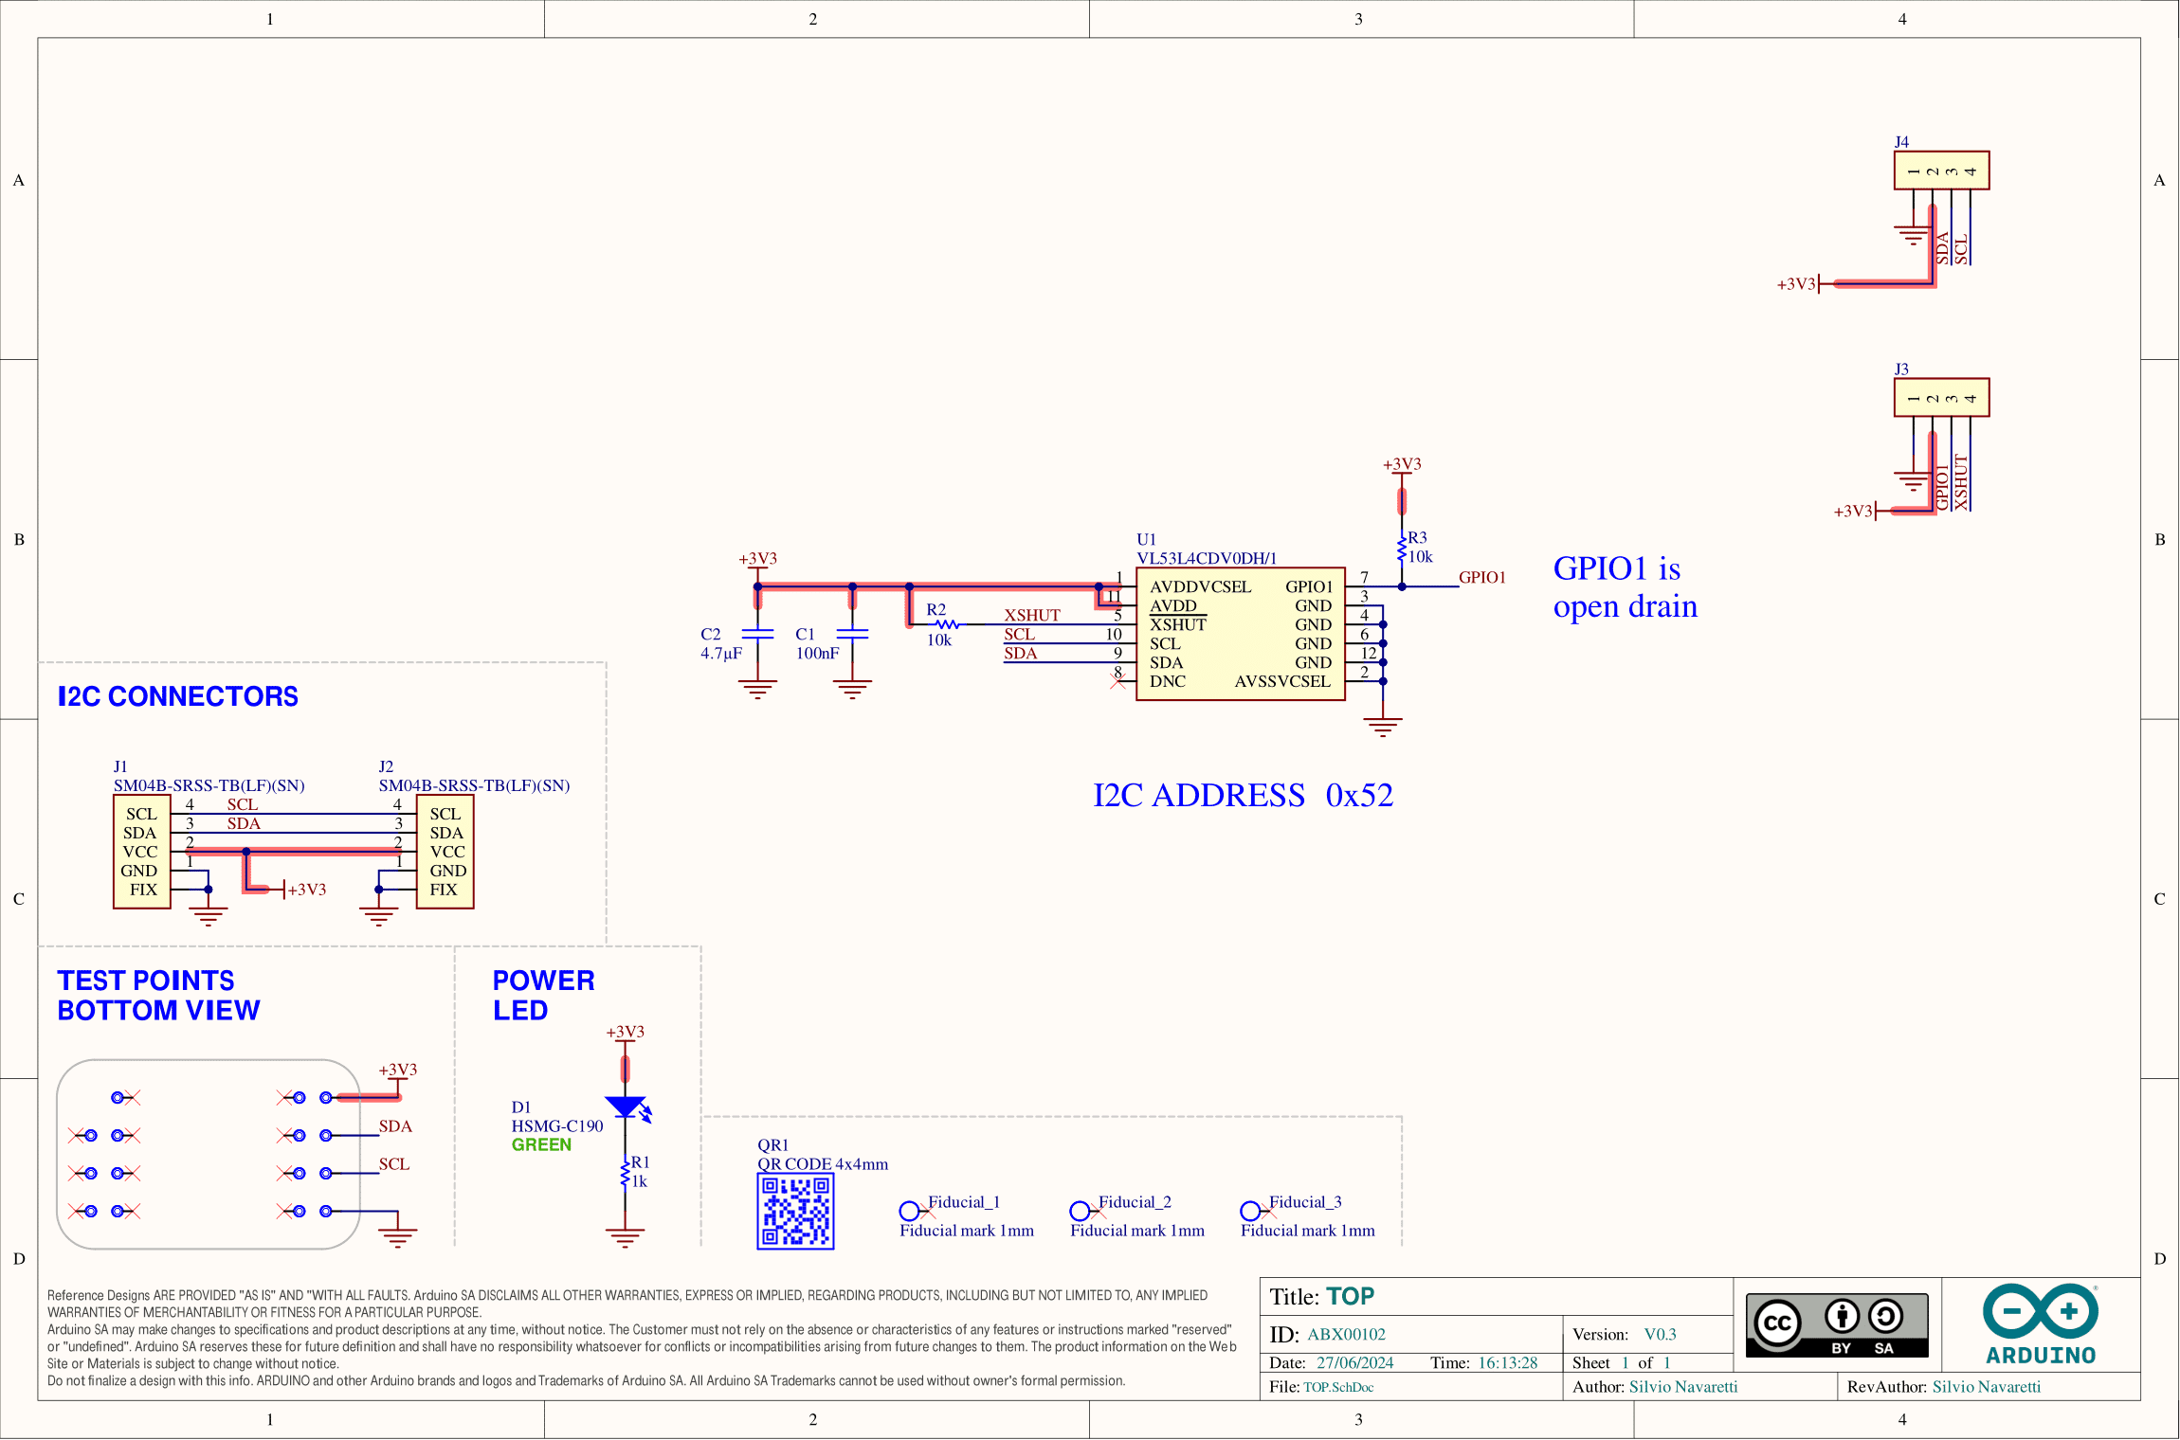Select the Fiducial_2 mark symbol
Viewport: 2180px width, 1440px height.
pyautogui.click(x=1081, y=1210)
